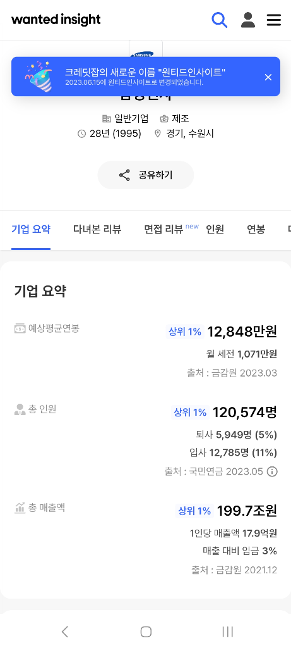
Task: Open search with the magnifier icon
Action: pos(219,20)
